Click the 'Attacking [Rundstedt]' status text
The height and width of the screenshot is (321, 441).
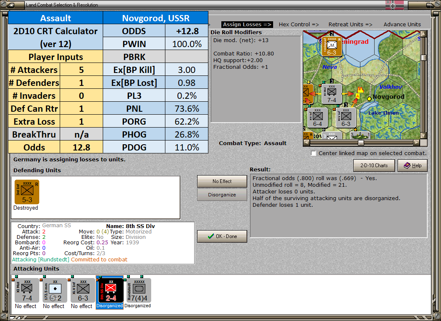pyautogui.click(x=41, y=259)
